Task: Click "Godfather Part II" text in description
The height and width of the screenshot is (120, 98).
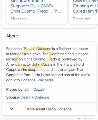Action: [x=20, y=75]
